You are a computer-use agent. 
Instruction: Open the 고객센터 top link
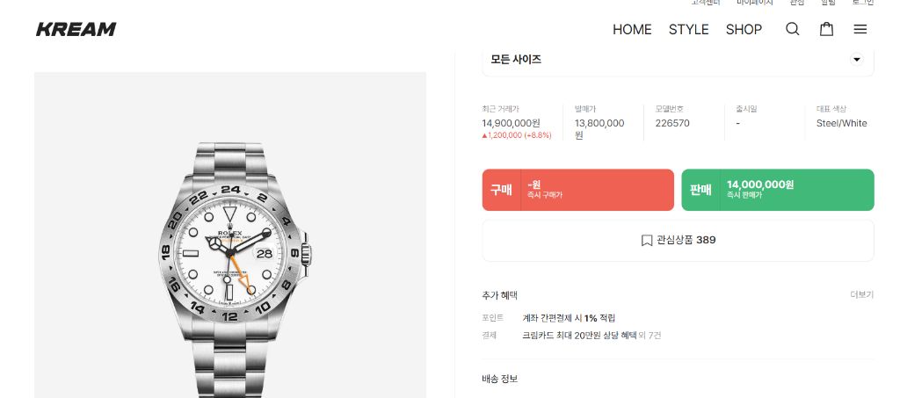(x=706, y=3)
